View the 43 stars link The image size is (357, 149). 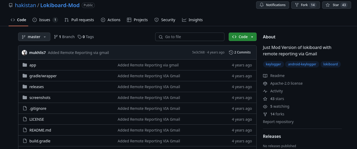[277, 99]
